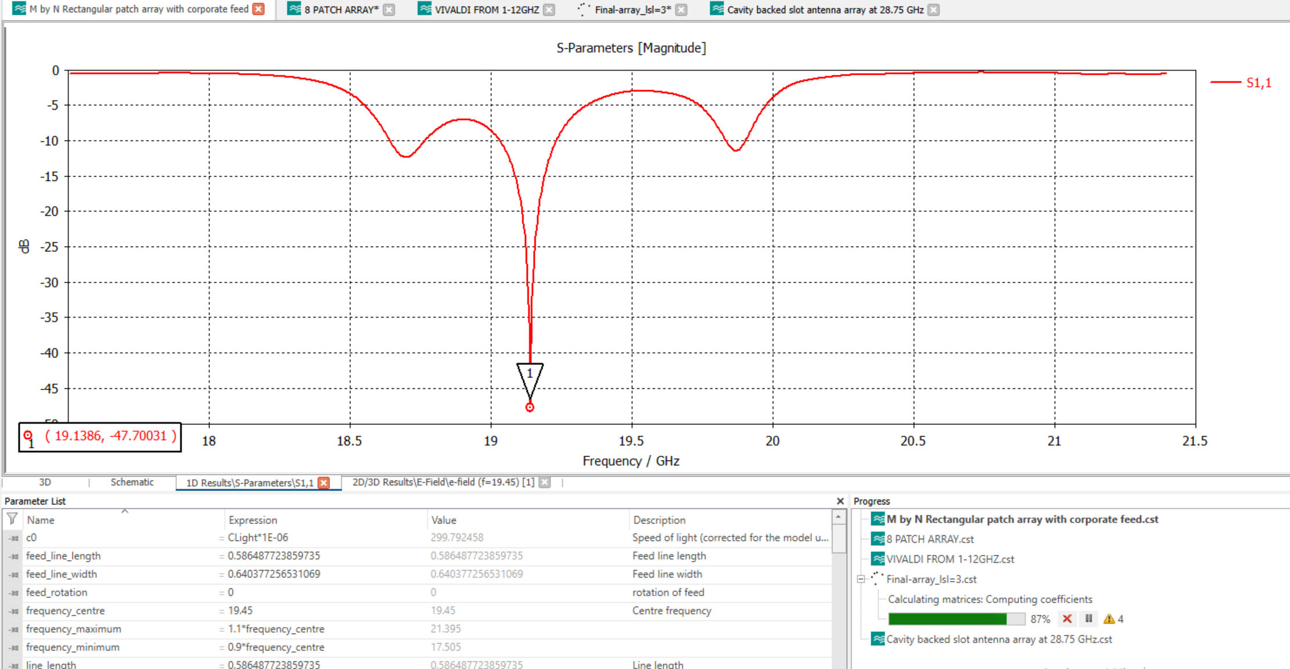This screenshot has width=1290, height=669.
Task: Close the S1,1 results tab
Action: (x=324, y=482)
